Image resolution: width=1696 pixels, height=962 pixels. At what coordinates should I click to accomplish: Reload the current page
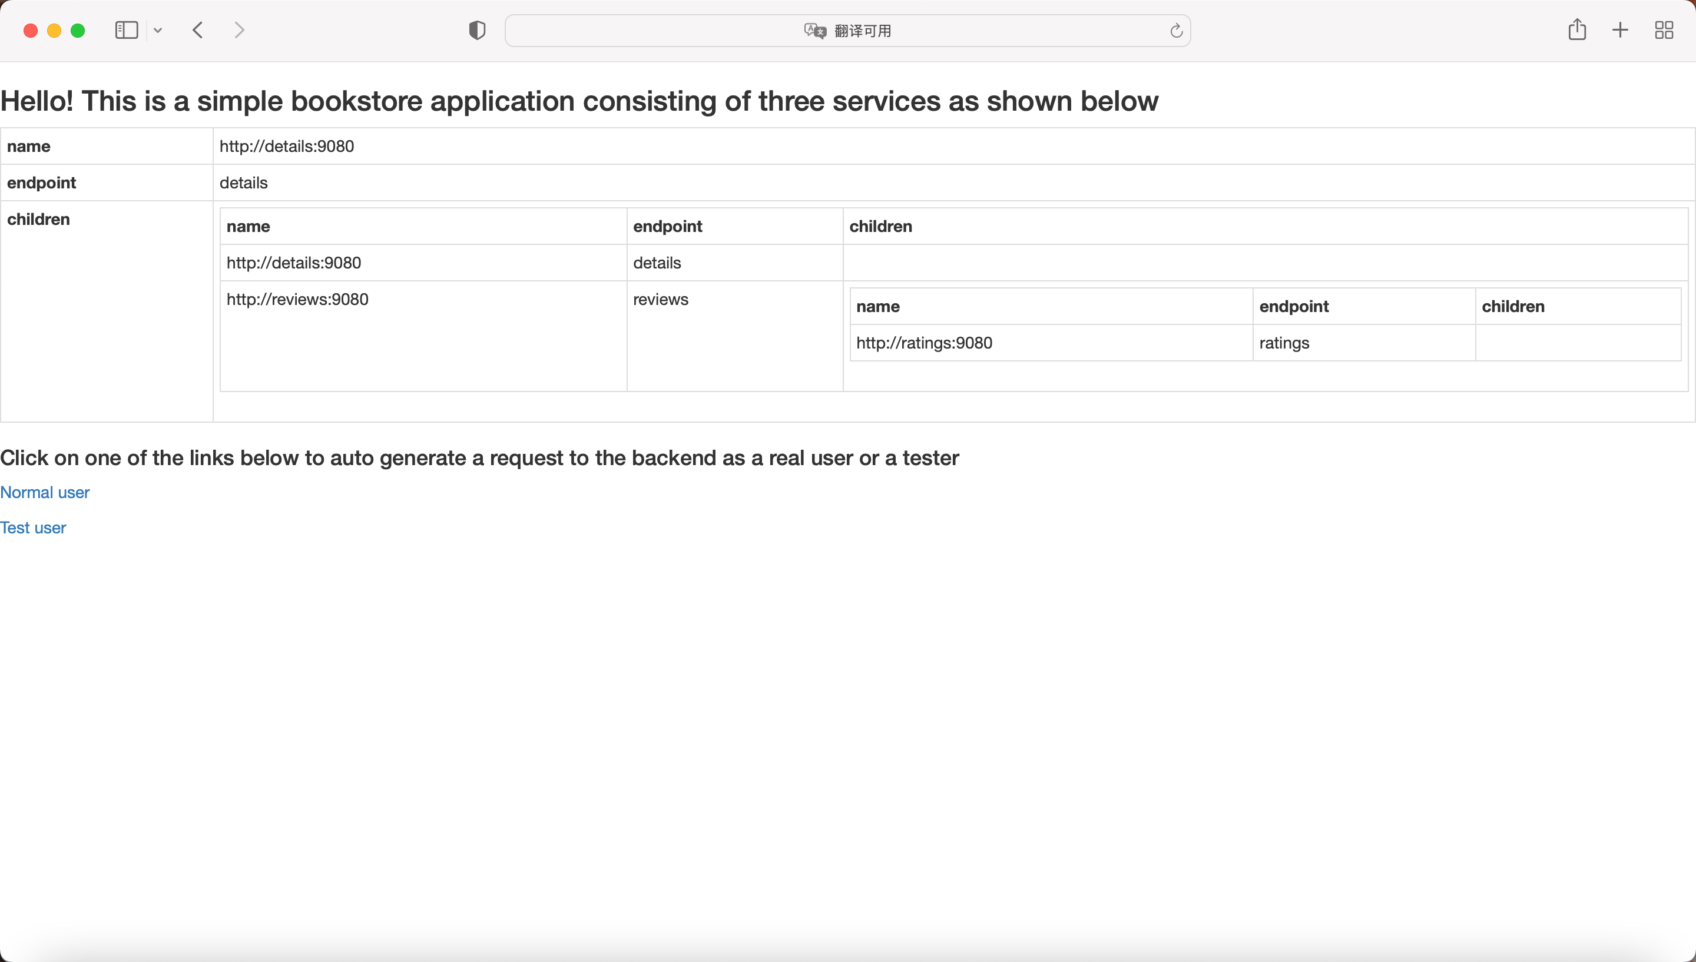(x=1176, y=31)
